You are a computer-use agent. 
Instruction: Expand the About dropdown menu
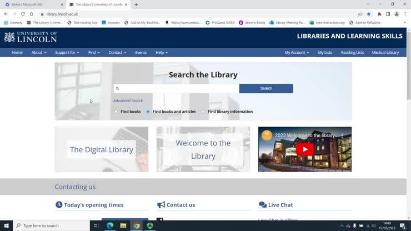click(x=39, y=52)
